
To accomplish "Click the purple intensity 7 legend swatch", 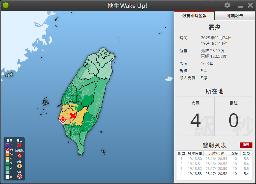I will [x=8, y=145].
